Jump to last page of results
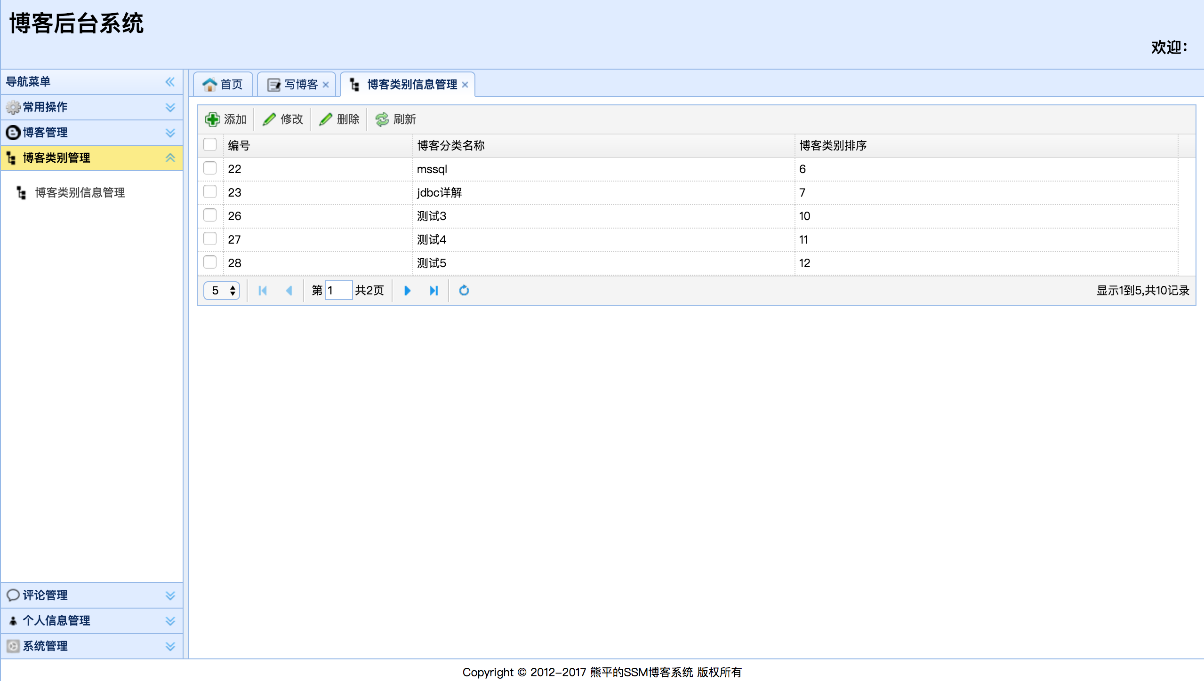 click(x=434, y=291)
